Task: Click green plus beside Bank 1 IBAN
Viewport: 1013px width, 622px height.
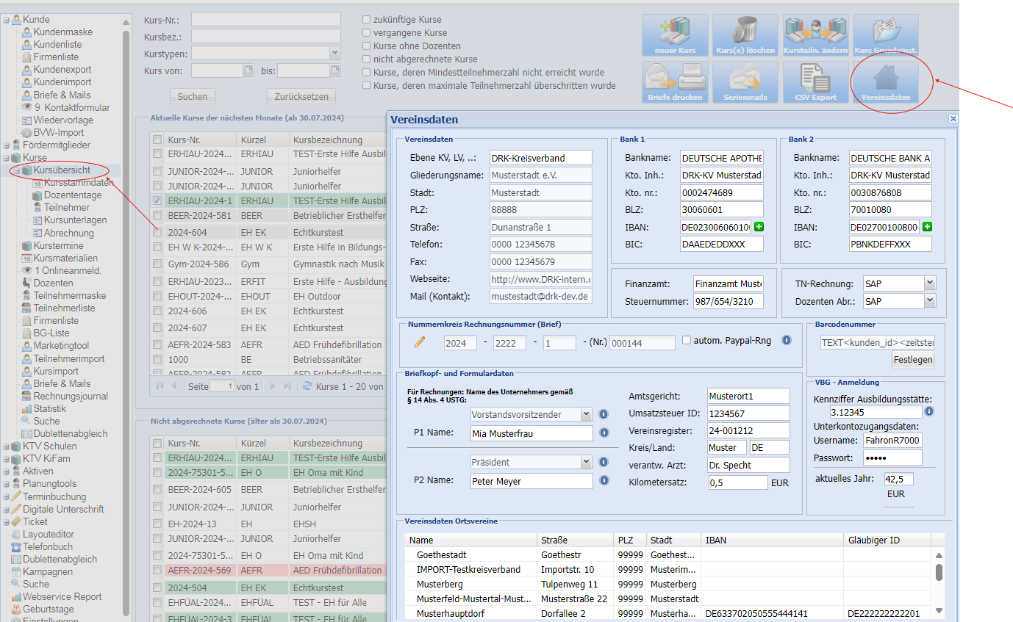Action: coord(759,227)
